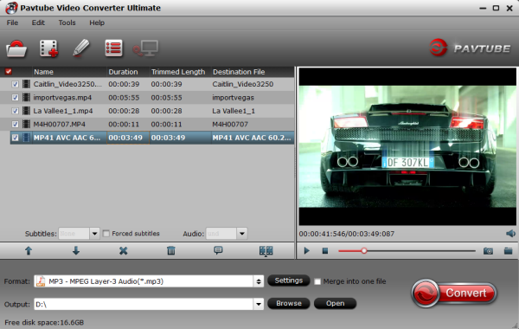Click the playback time 00:00:41:546 readout
Image resolution: width=519 pixels, height=329 pixels.
tap(322, 234)
